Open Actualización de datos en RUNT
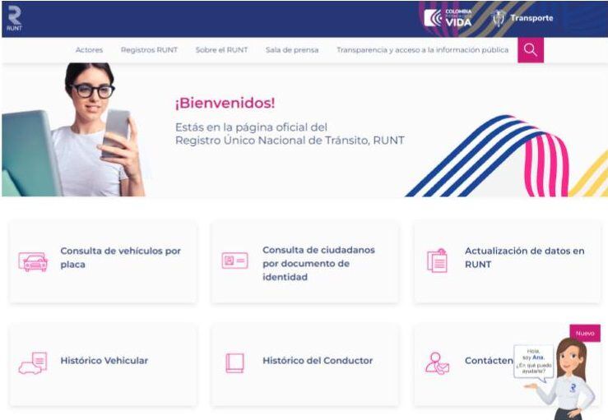 507,262
